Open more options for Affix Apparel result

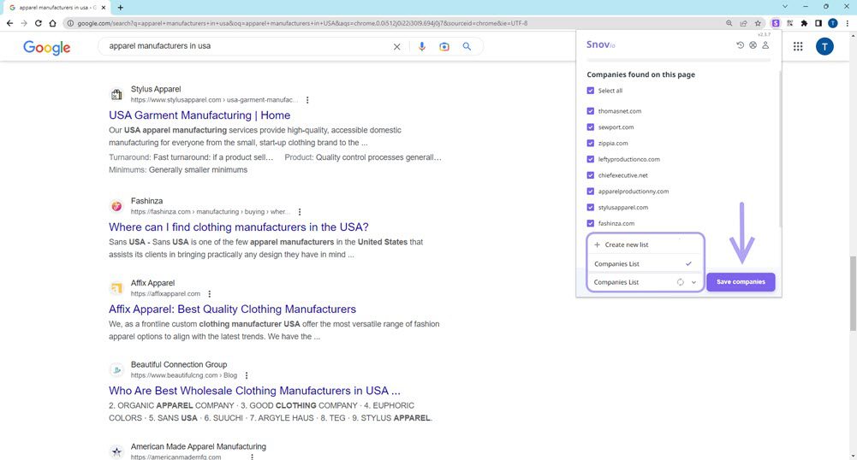210,293
